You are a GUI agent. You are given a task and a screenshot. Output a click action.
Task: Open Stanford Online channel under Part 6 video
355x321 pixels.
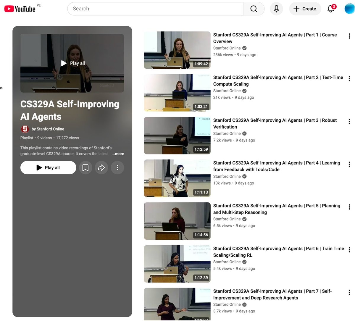(x=227, y=262)
